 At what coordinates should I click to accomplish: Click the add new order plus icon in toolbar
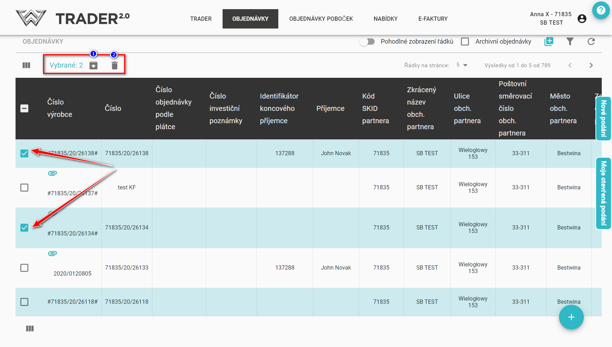pos(549,42)
